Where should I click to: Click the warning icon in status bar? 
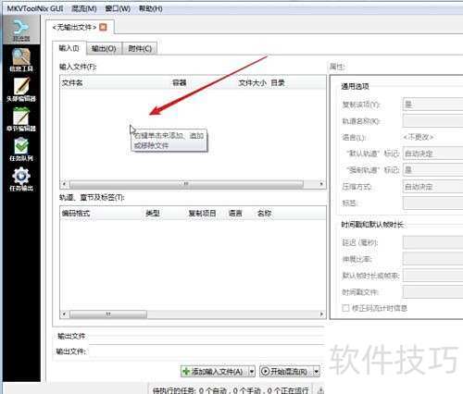pyautogui.click(x=320, y=390)
